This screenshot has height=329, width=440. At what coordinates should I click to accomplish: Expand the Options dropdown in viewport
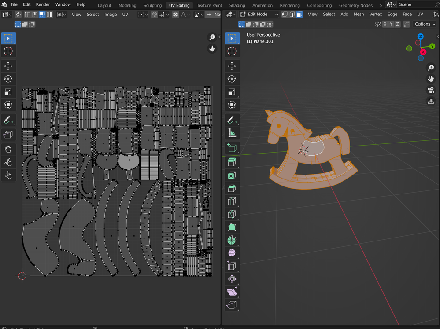(x=425, y=24)
